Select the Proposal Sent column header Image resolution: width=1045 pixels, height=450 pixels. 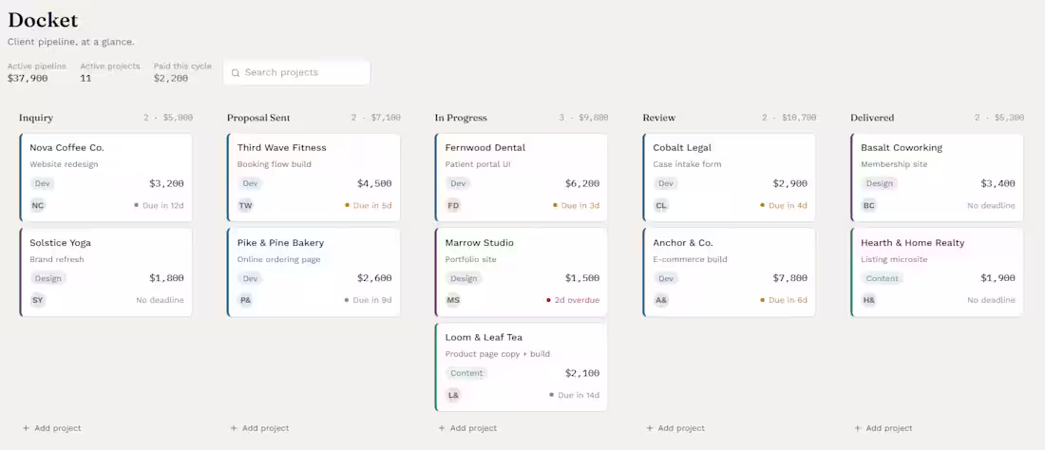(257, 118)
